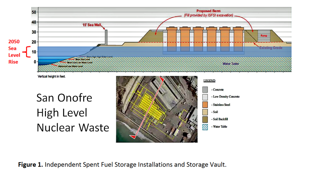The image size is (325, 171).
Task: Click the 'Existing Grade' label
Action: [x=271, y=48]
